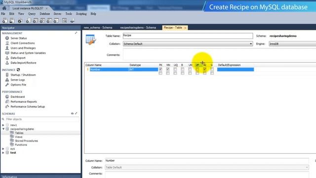Click the table editor icon beside Table Name
The image size is (316, 178).
pos(91,40)
